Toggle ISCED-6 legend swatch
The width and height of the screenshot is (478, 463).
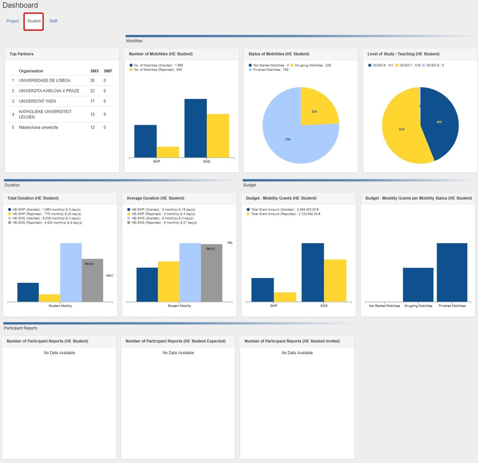[x=370, y=65]
